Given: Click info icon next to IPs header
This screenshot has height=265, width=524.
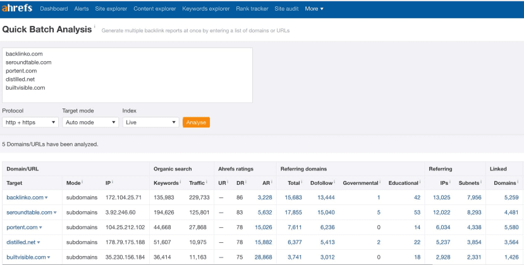Looking at the screenshot, I should pyautogui.click(x=450, y=182).
